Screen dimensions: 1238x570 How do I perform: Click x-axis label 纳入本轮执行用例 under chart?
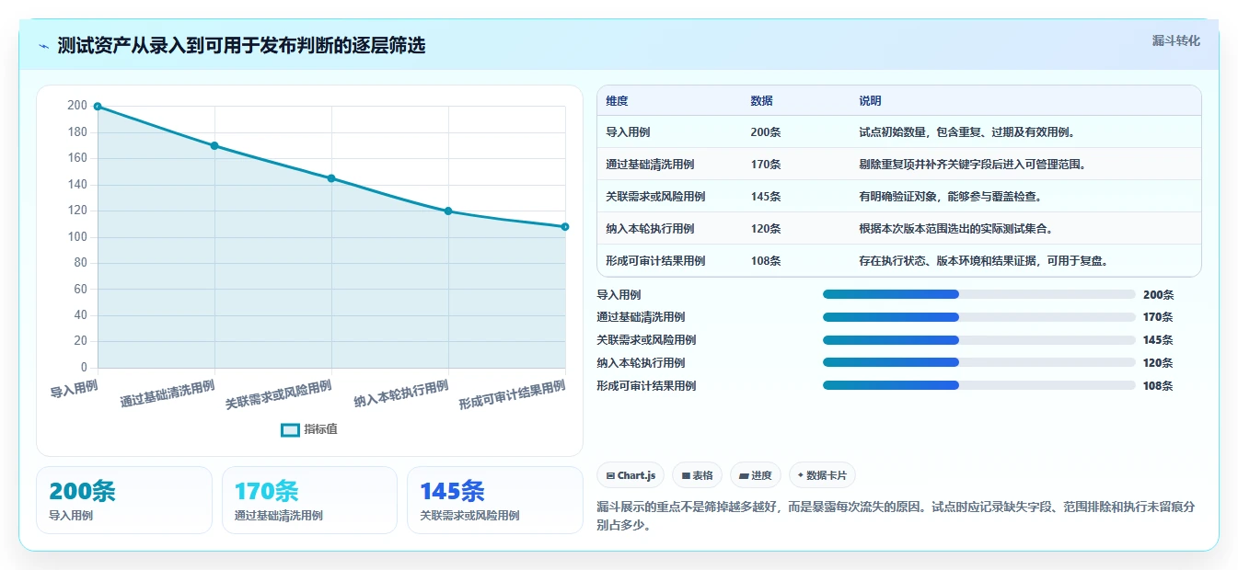pos(401,394)
